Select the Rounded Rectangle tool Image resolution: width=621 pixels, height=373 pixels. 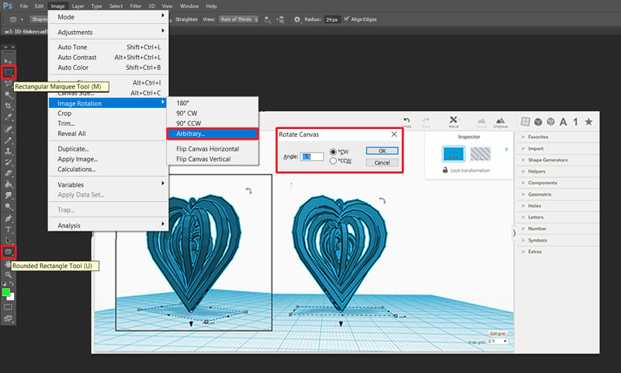coord(9,252)
